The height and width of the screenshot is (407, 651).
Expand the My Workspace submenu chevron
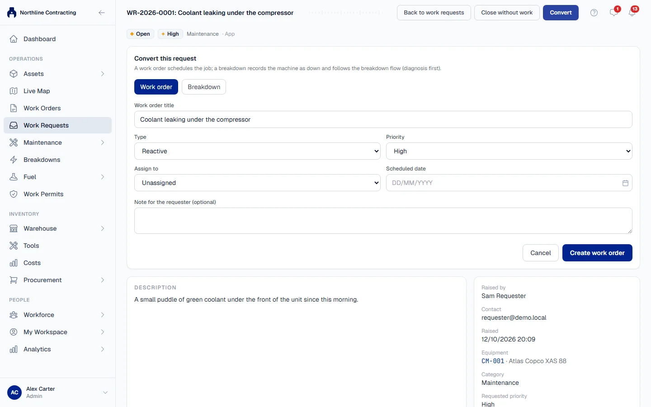[103, 332]
